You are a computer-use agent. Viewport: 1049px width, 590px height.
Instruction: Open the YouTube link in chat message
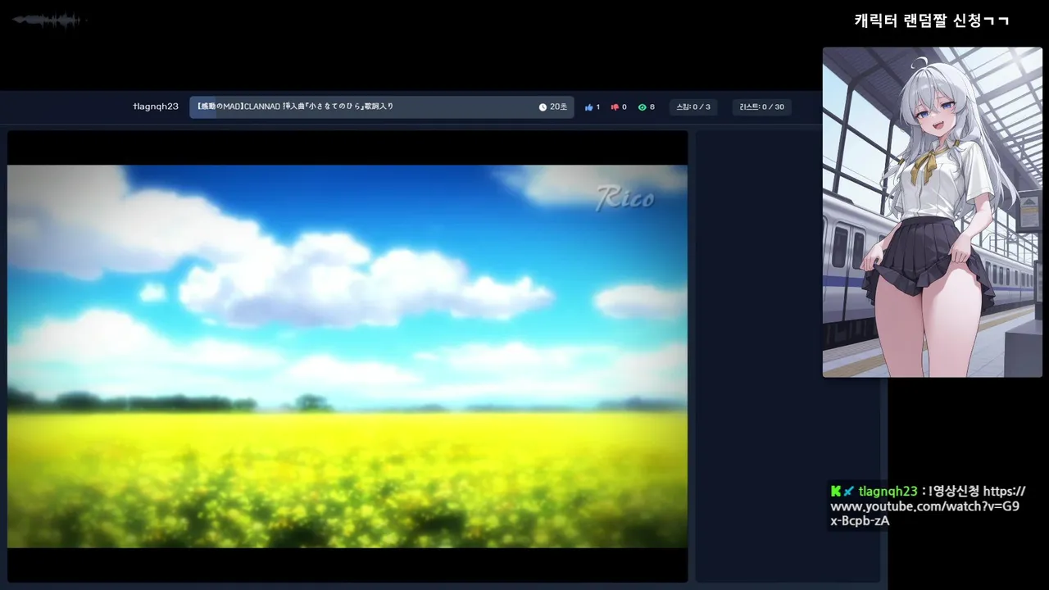(x=928, y=506)
